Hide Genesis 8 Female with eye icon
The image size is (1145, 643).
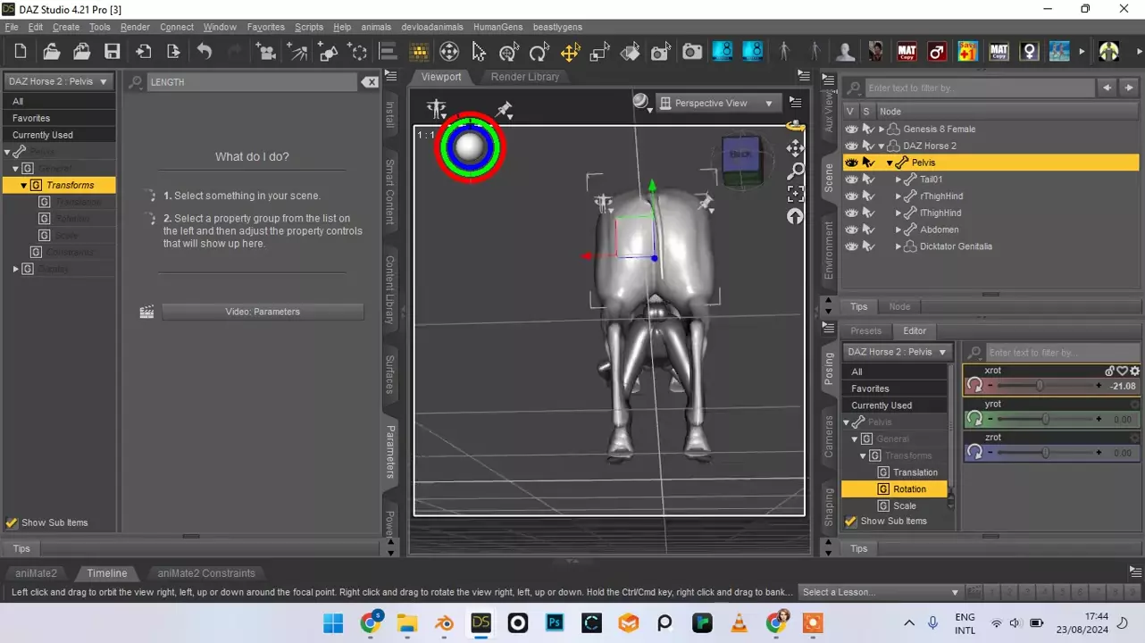click(x=851, y=129)
